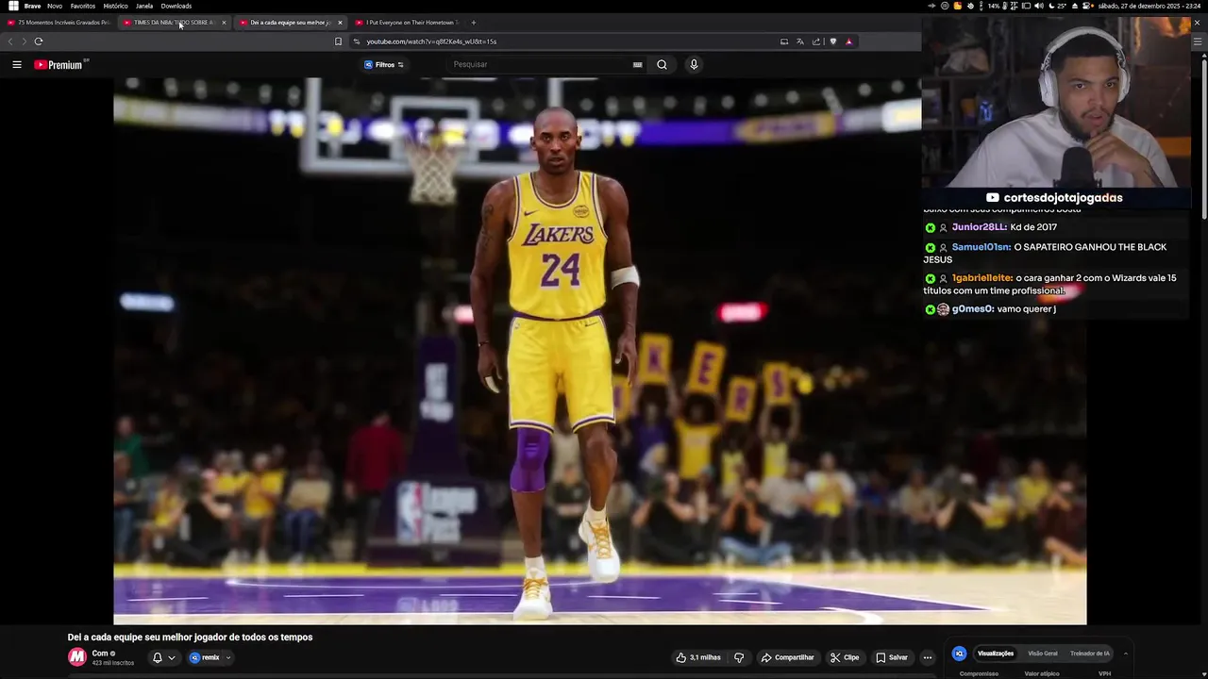
Task: Close the TIMES DA NBA tab
Action: tap(224, 23)
